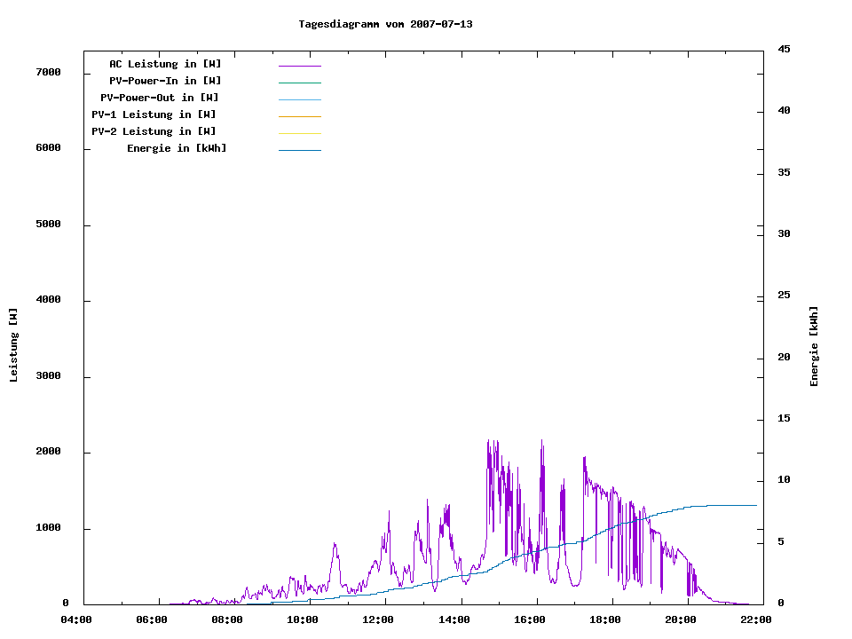
Task: Click the 25 energy axis tick label
Action: [x=784, y=296]
